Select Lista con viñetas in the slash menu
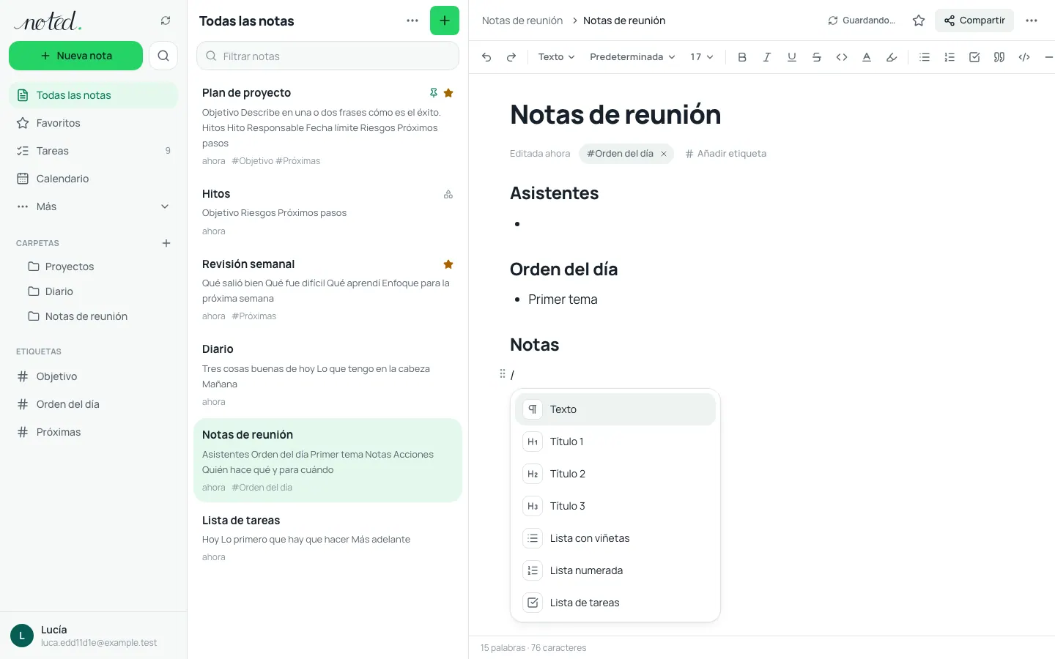 coord(615,538)
